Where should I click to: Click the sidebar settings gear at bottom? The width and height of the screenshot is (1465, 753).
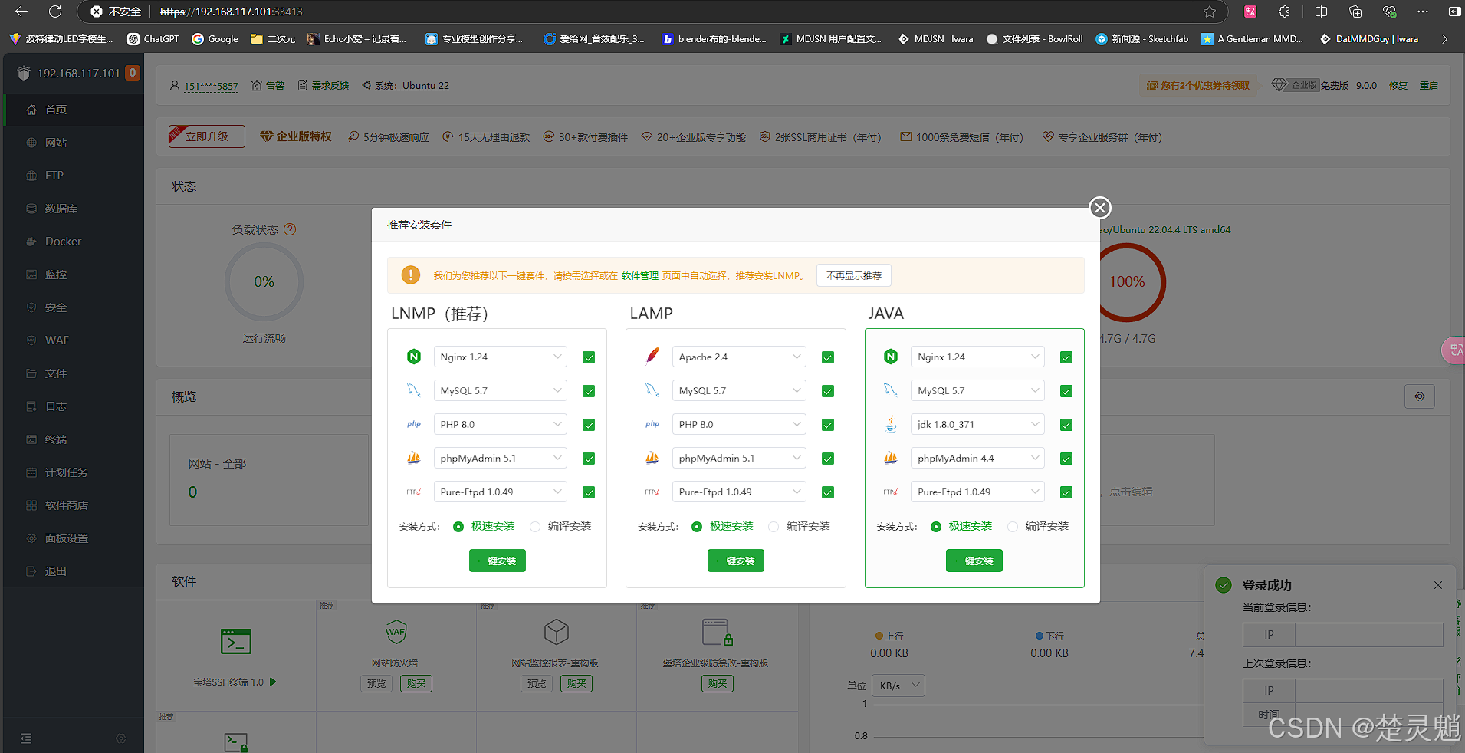tap(121, 738)
